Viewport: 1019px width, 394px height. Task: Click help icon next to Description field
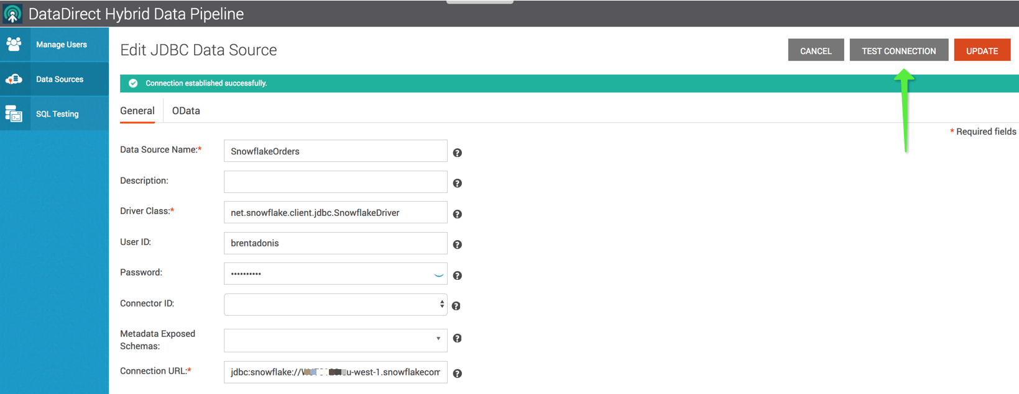457,184
